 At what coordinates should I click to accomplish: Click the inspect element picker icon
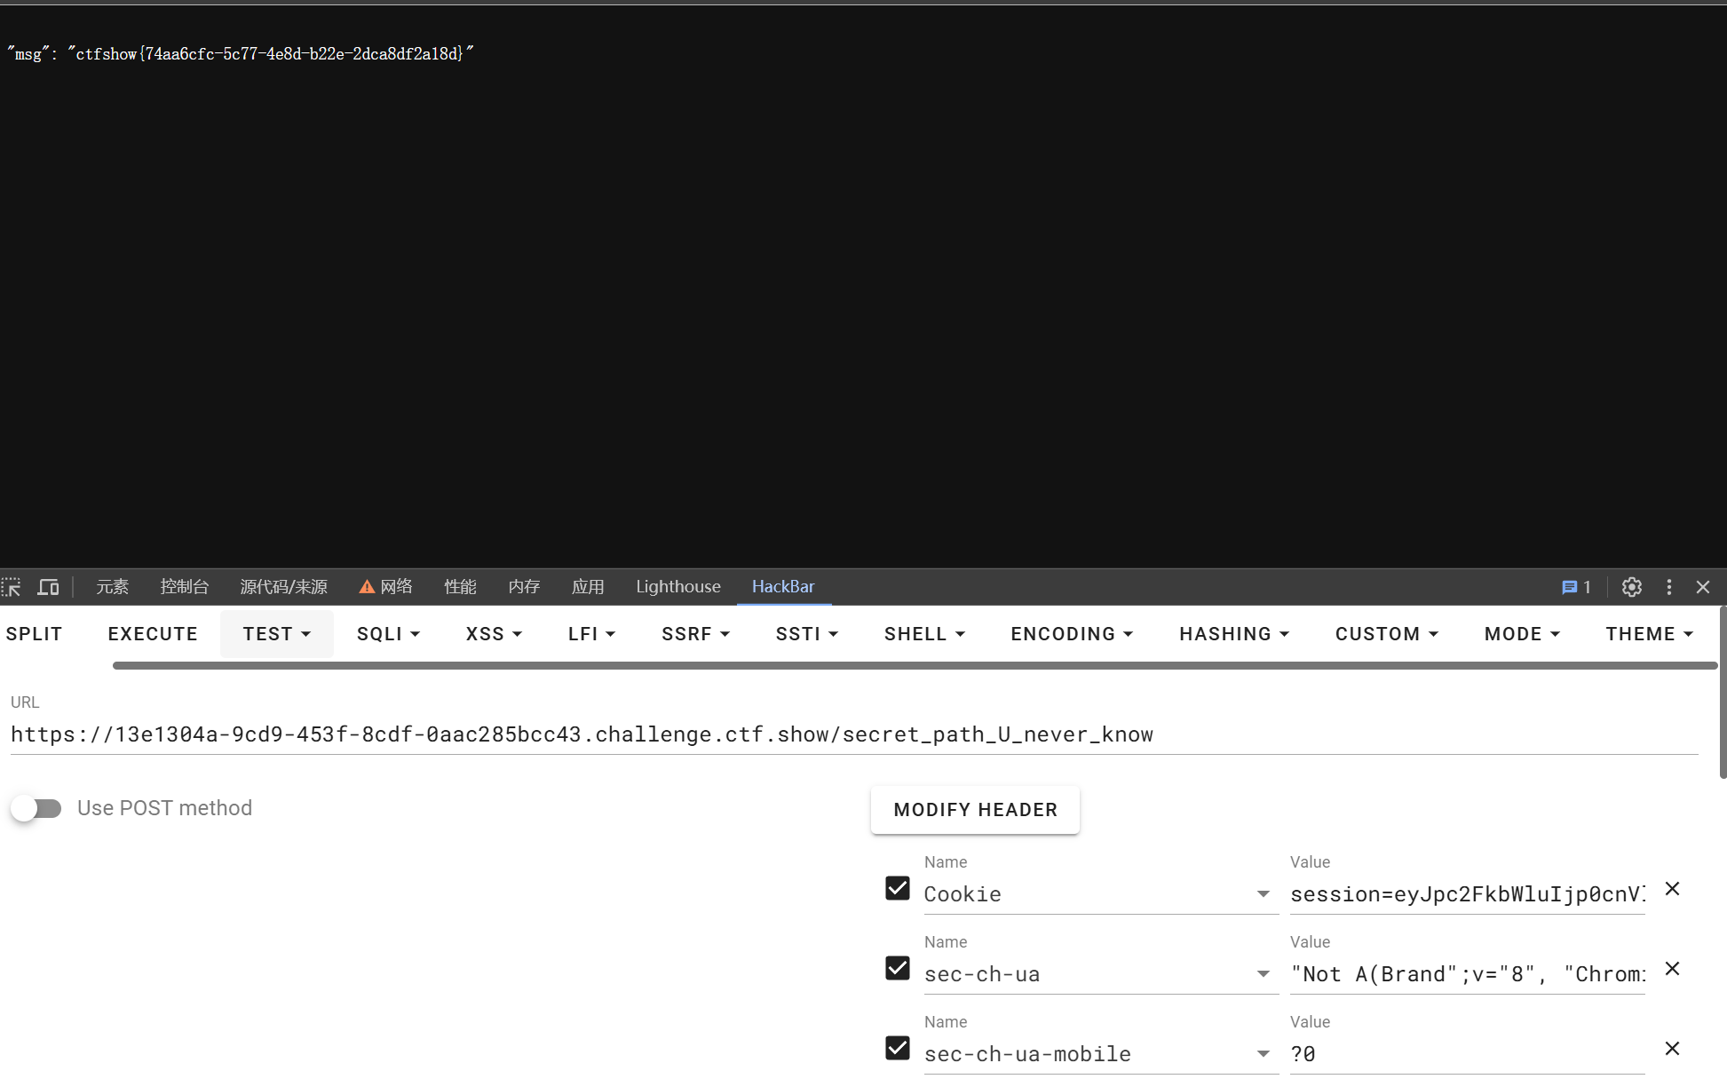click(12, 587)
